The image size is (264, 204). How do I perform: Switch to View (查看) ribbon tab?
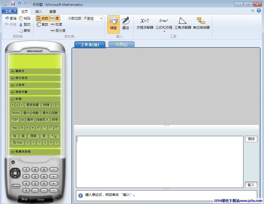pyautogui.click(x=52, y=11)
